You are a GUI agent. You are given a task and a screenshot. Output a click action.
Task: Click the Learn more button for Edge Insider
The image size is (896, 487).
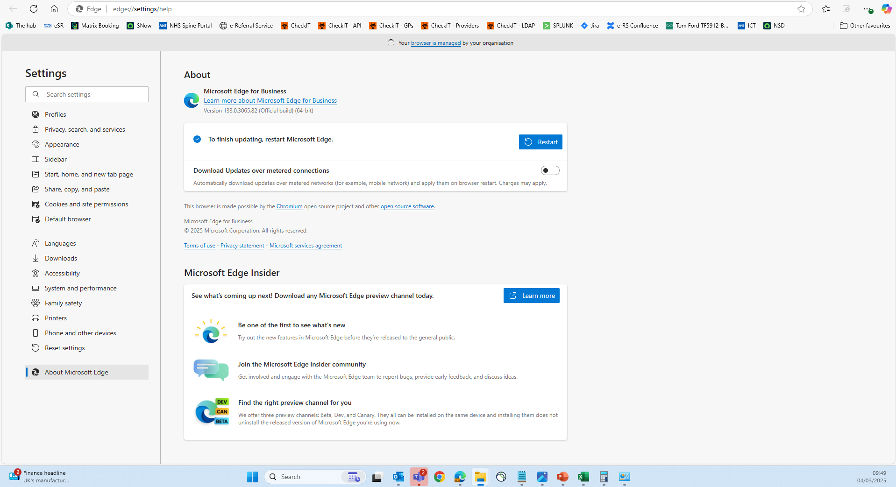(x=532, y=296)
